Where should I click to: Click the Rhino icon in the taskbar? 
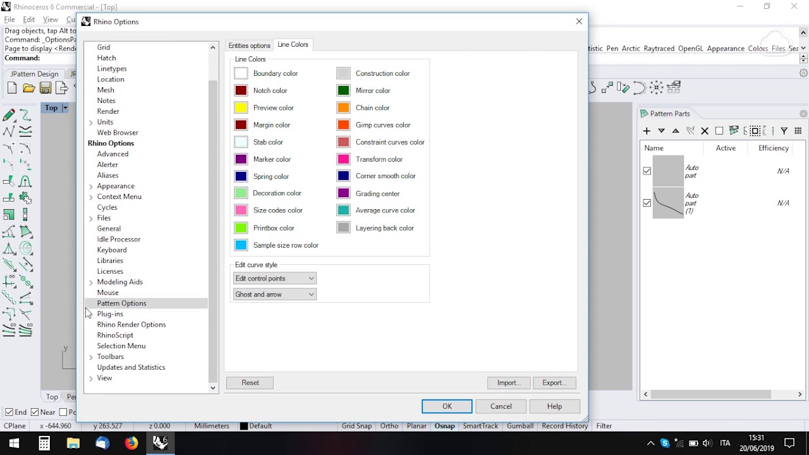click(161, 443)
